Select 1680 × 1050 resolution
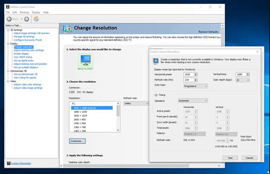This screenshot has height=174, width=270. 80,112
